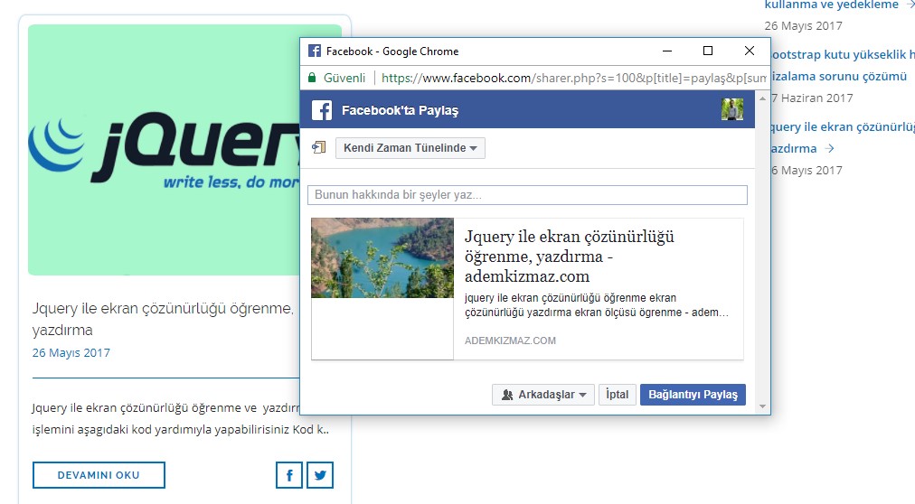Click the scroll up arrow in the popup scrollbar
This screenshot has height=504, width=915.
pyautogui.click(x=763, y=98)
